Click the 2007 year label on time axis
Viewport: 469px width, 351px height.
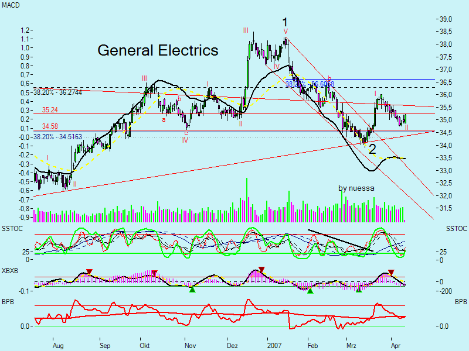[274, 346]
